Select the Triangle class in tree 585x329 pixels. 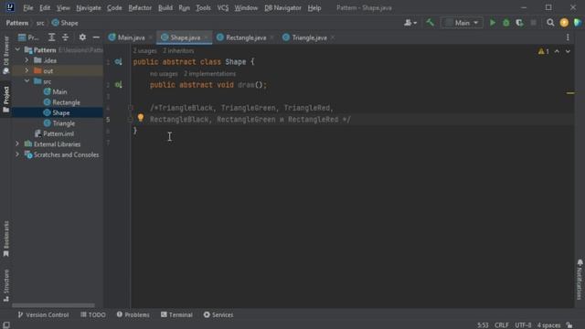[x=63, y=123]
